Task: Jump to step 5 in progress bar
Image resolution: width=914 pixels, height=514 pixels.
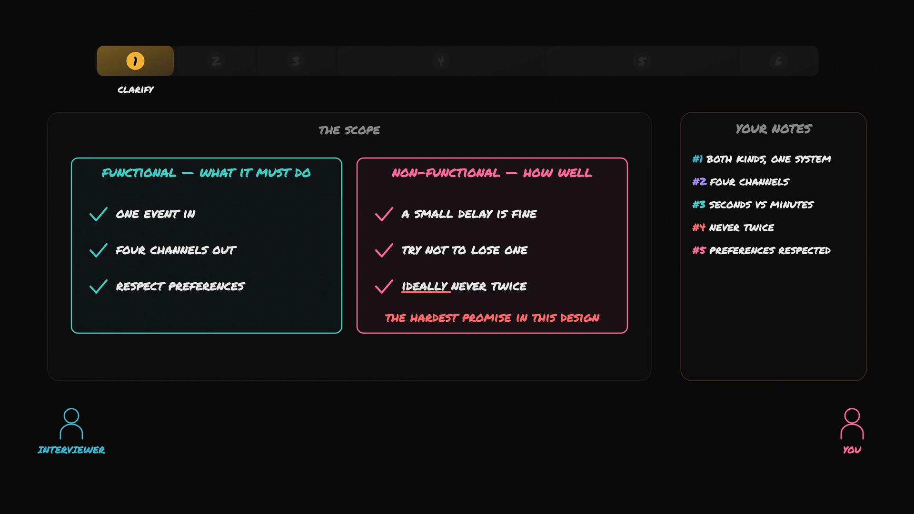Action: (x=642, y=61)
